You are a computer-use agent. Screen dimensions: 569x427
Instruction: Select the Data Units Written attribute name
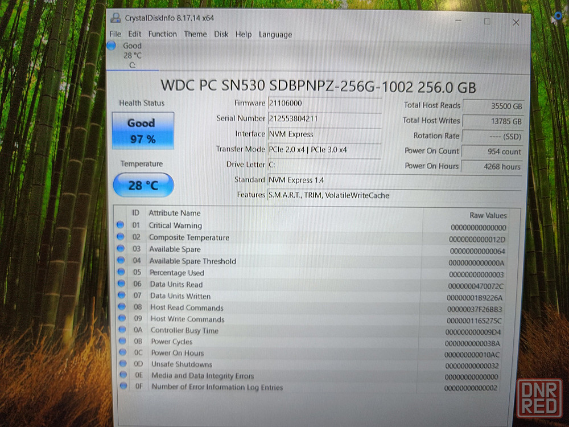pos(180,296)
